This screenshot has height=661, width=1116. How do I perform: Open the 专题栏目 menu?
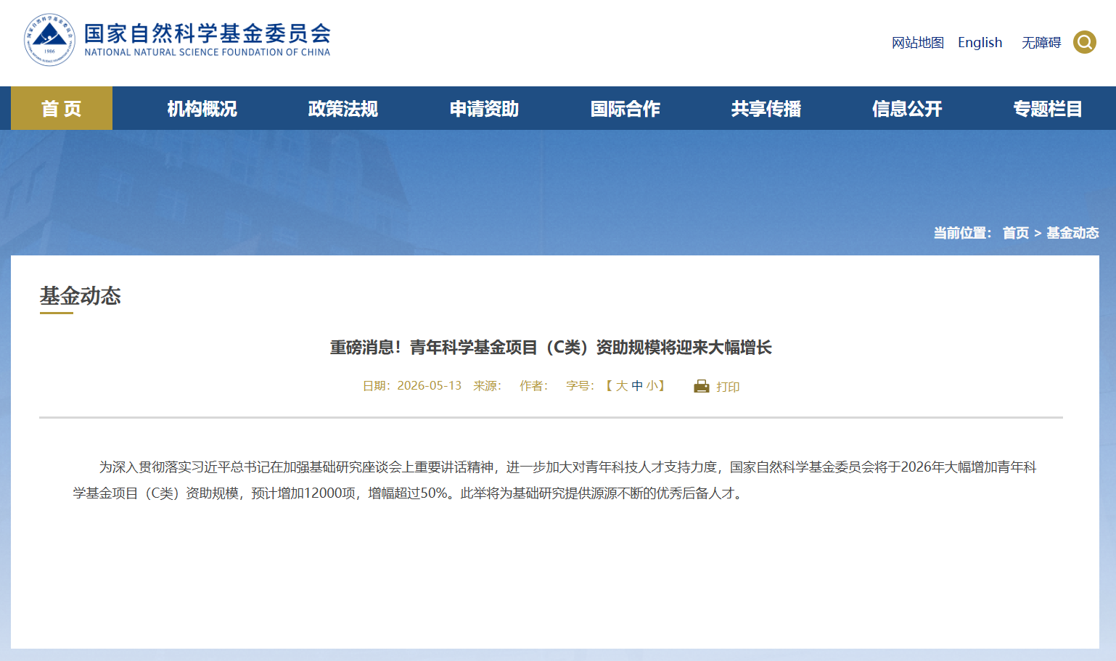point(1047,108)
